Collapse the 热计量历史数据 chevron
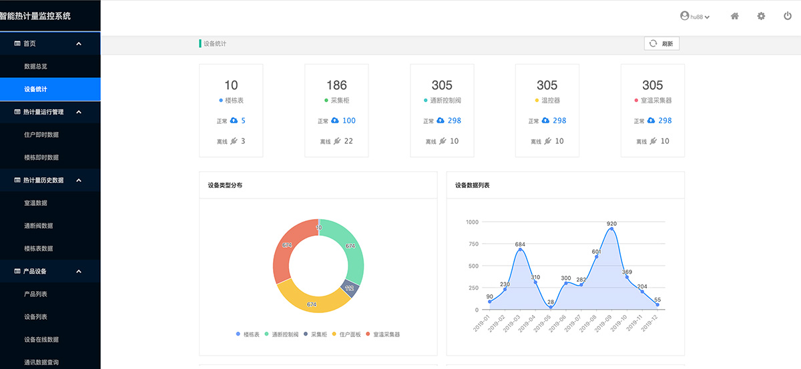 (x=79, y=180)
